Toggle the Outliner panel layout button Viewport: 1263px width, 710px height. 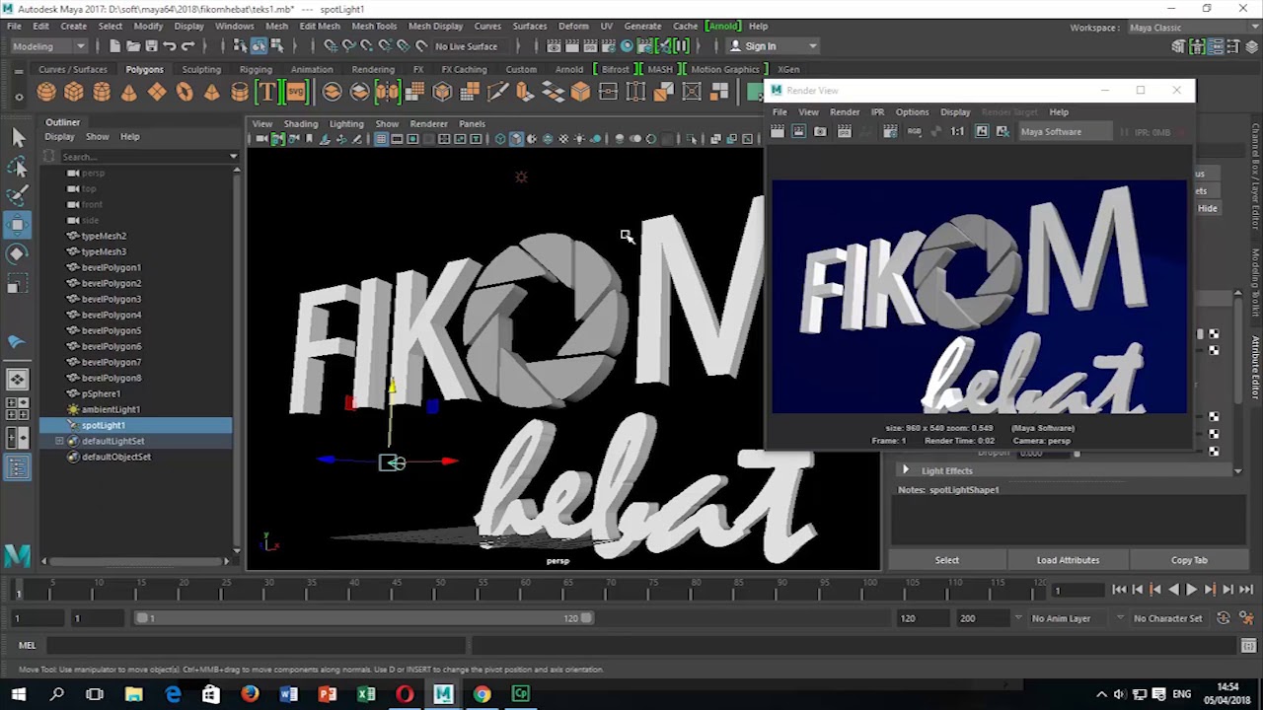coord(18,467)
